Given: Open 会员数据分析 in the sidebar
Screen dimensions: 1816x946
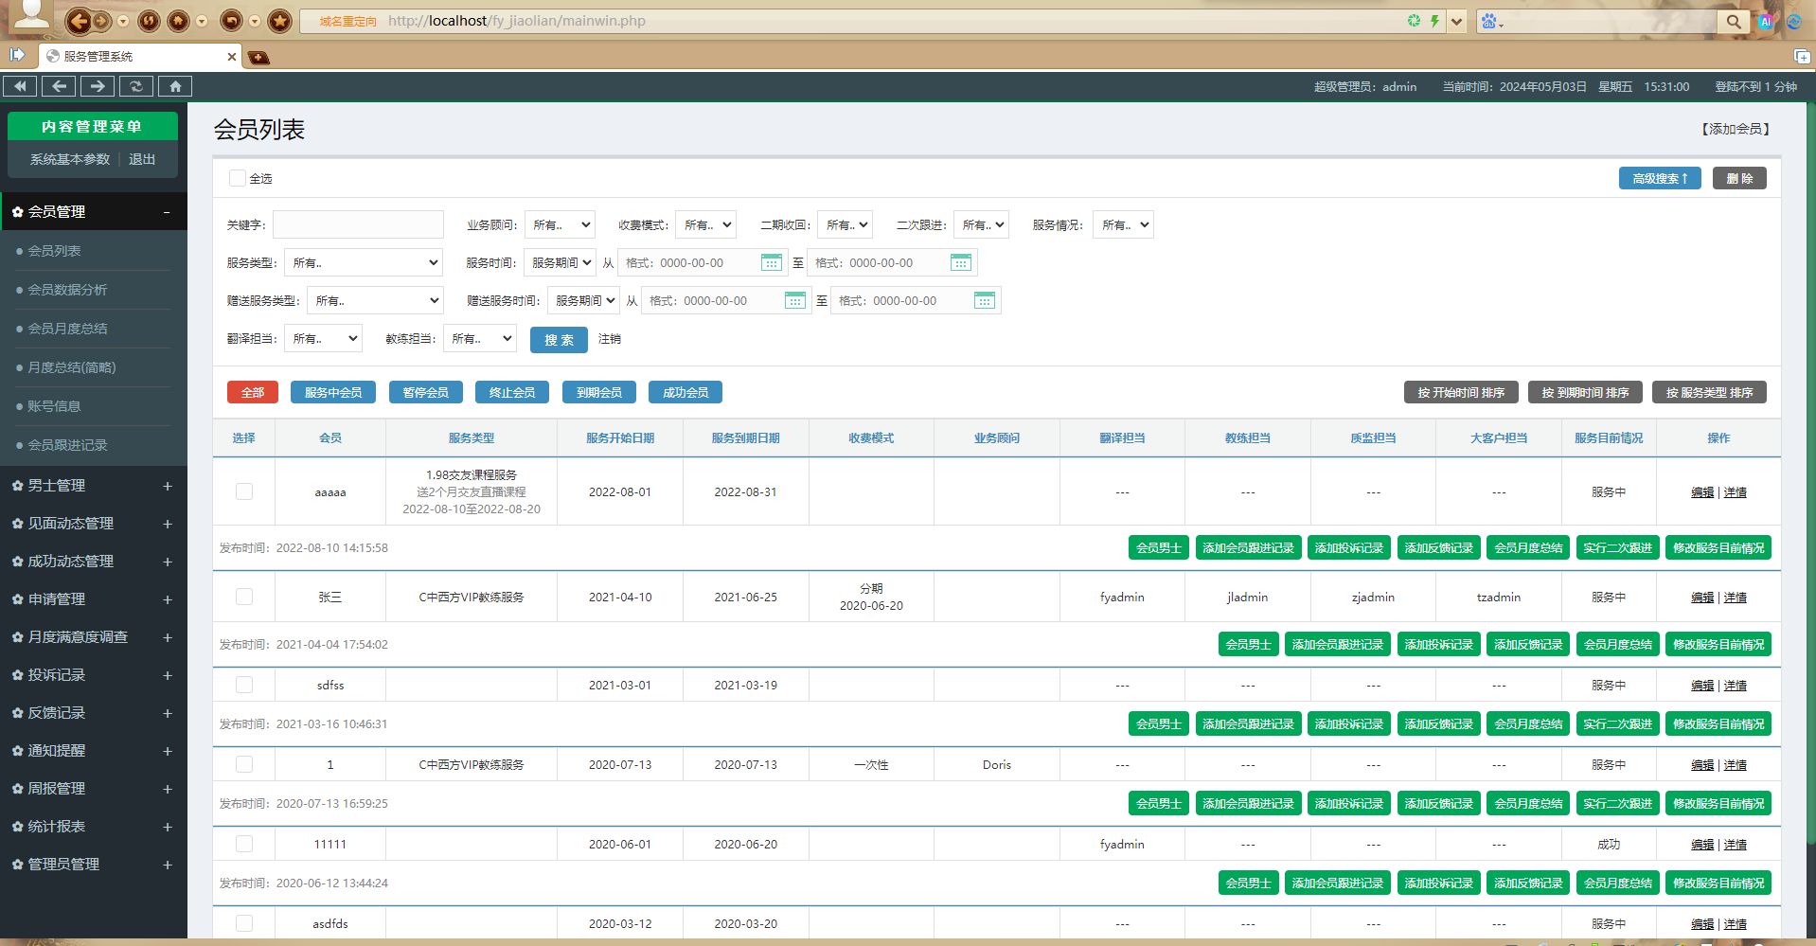Looking at the screenshot, I should tap(67, 290).
